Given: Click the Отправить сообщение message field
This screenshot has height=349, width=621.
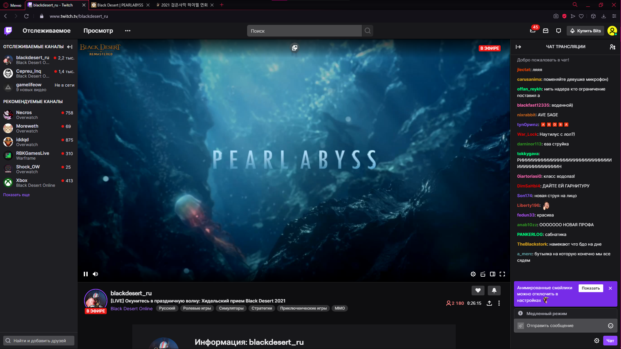Looking at the screenshot, I should pyautogui.click(x=565, y=326).
